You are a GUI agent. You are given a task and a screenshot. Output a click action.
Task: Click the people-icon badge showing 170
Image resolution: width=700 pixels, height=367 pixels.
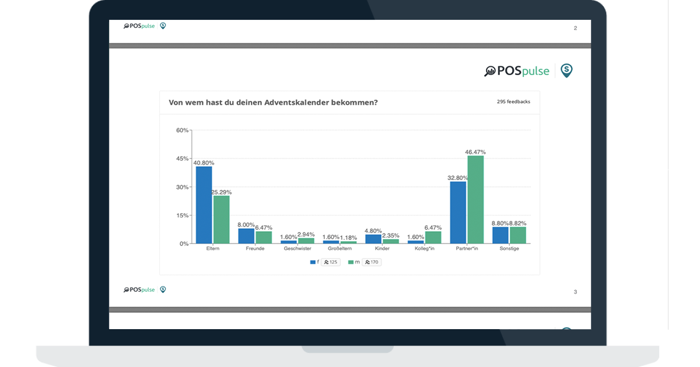tap(372, 262)
